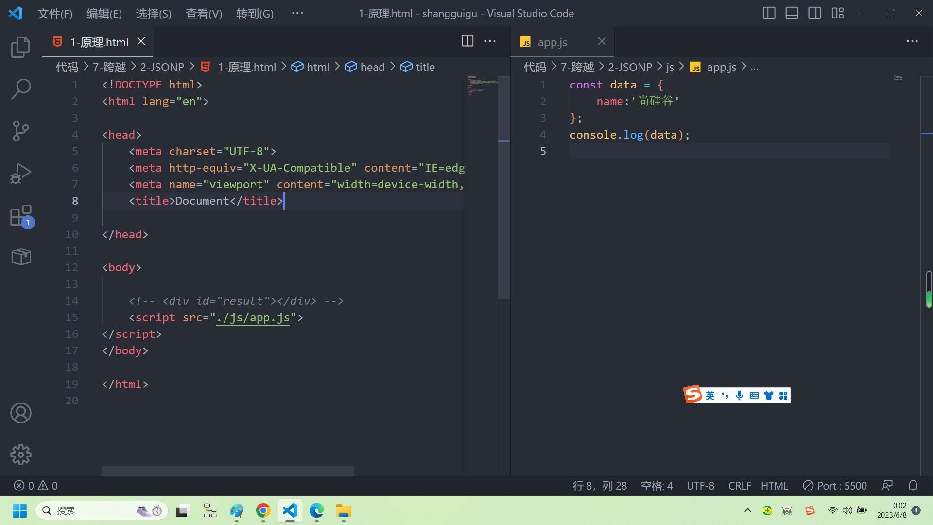Image resolution: width=933 pixels, height=525 pixels.
Task: Open the 编辑(E) menu
Action: (x=104, y=14)
